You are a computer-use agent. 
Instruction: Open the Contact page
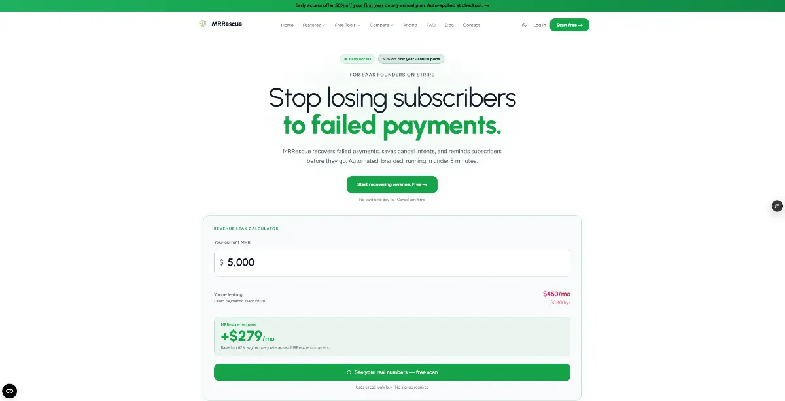point(471,25)
